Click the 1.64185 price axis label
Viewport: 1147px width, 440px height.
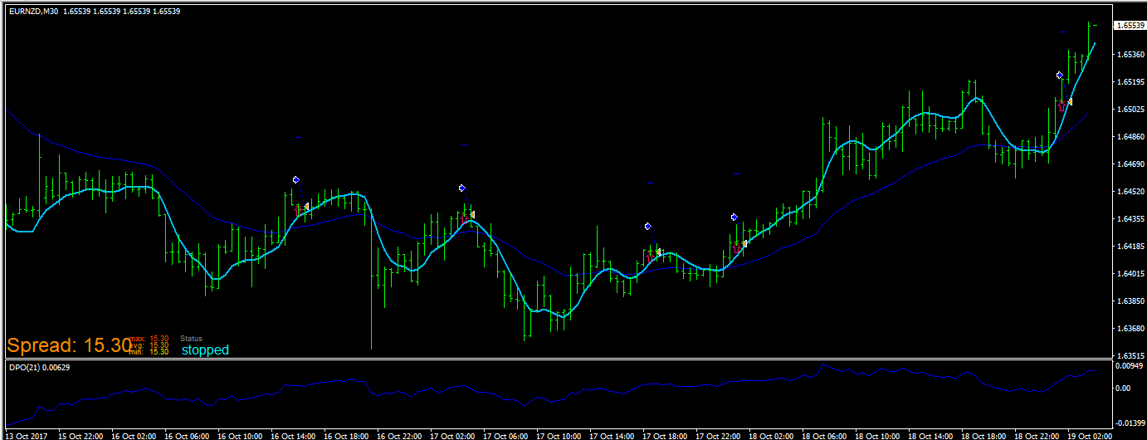point(1130,247)
